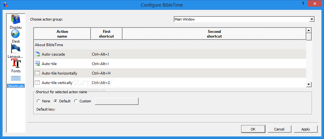Open the action group Main Window dropdown
Viewport: 324px width, 139px height.
click(x=244, y=19)
